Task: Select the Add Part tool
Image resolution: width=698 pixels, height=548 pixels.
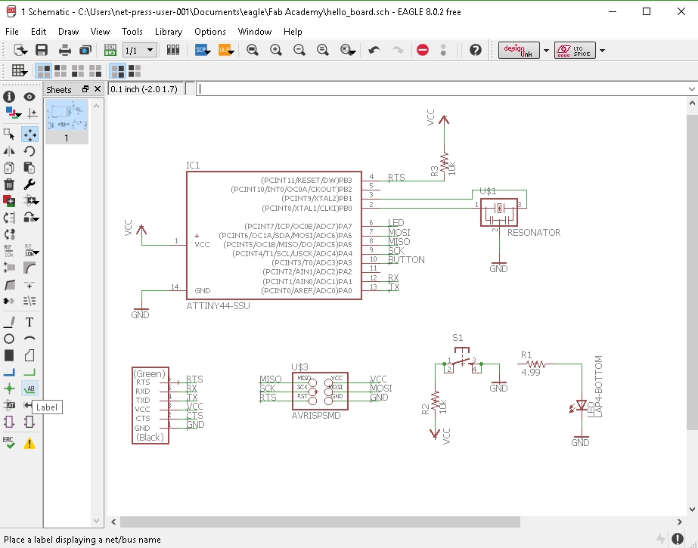Action: pyautogui.click(x=9, y=200)
